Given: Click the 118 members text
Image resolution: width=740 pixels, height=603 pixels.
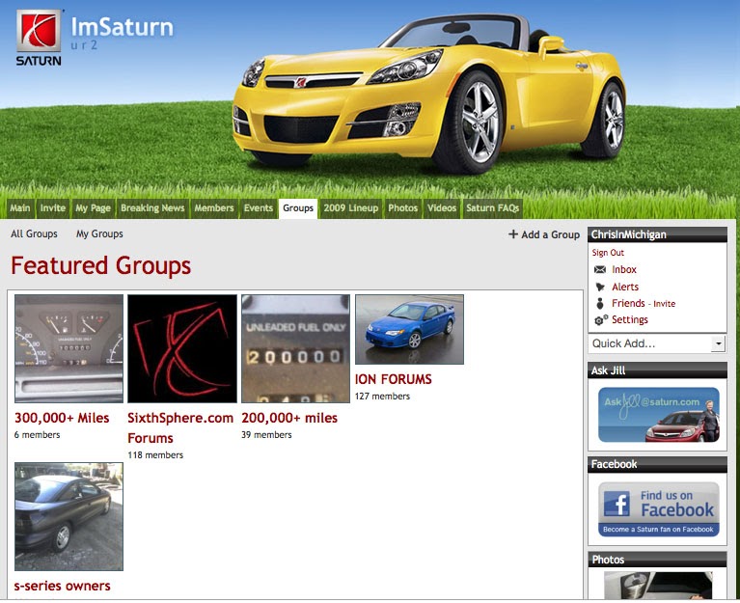Looking at the screenshot, I should 155,455.
